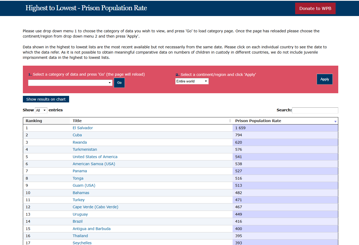
Task: Select American Samoa (USA) link
Action: [94, 164]
